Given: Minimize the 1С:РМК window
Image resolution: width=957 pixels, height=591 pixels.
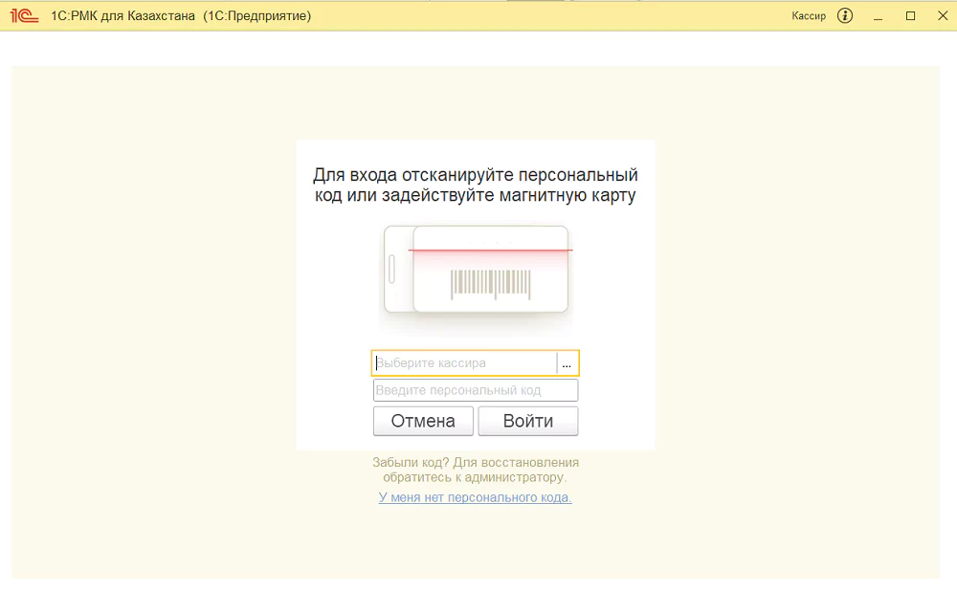Looking at the screenshot, I should [878, 16].
